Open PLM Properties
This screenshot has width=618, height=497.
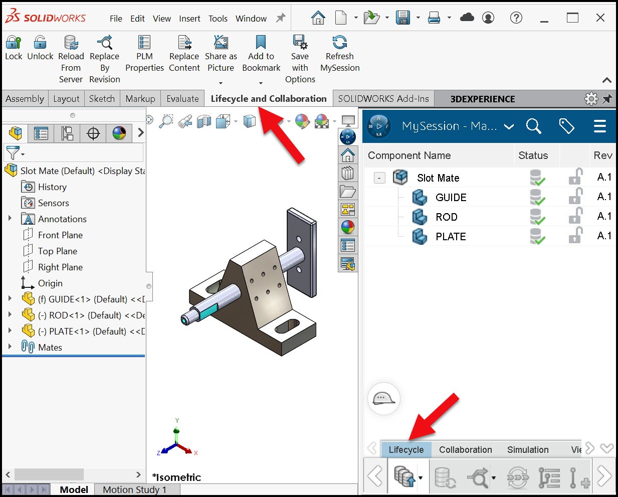pyautogui.click(x=144, y=43)
